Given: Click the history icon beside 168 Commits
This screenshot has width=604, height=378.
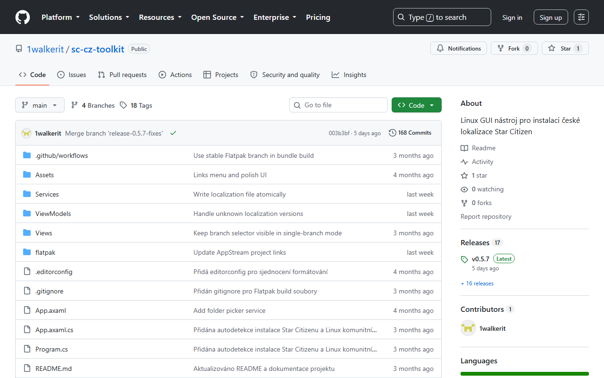Looking at the screenshot, I should 392,133.
